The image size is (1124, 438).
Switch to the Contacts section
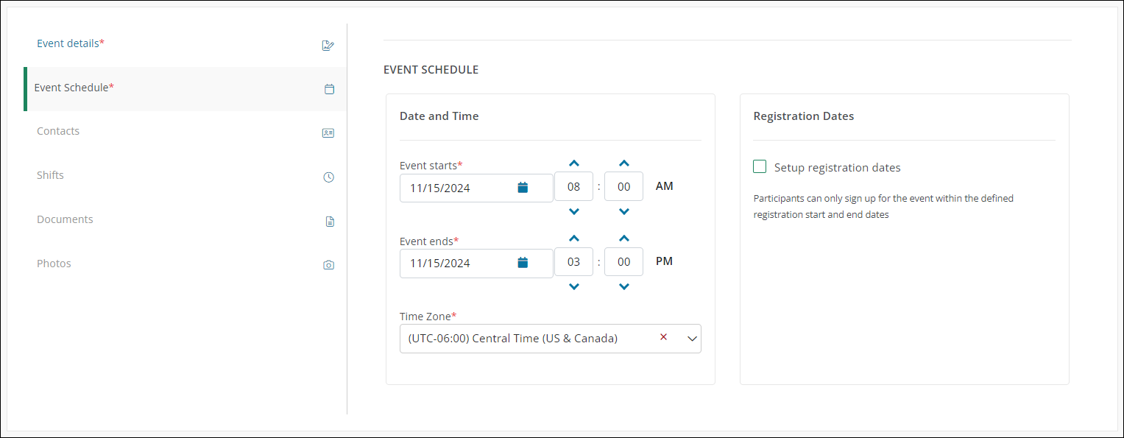coord(58,131)
